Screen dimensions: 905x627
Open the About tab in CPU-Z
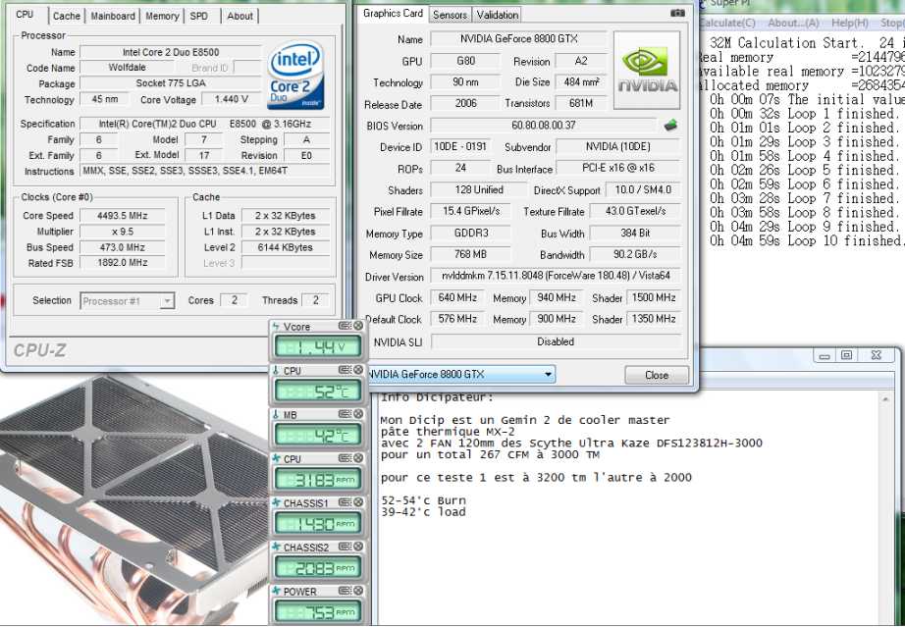pos(240,16)
